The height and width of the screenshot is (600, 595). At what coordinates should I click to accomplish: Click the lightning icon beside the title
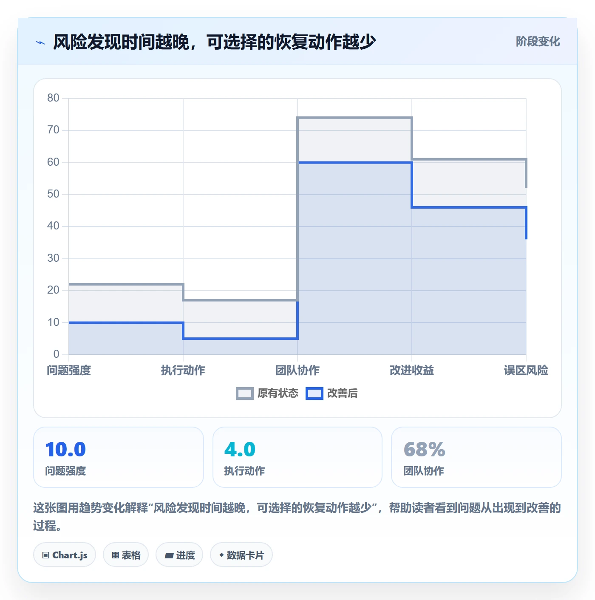(40, 42)
